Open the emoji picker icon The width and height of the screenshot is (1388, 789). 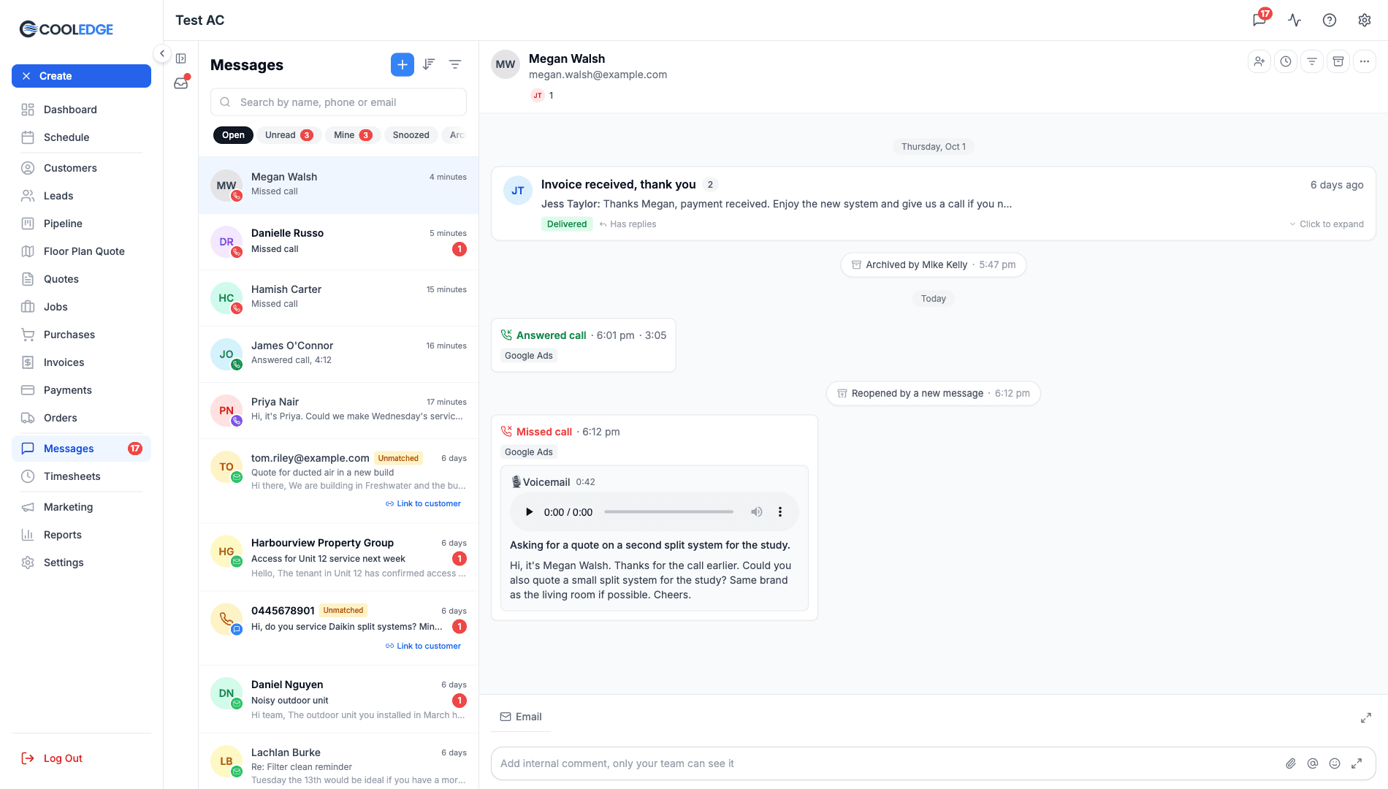[1335, 763]
